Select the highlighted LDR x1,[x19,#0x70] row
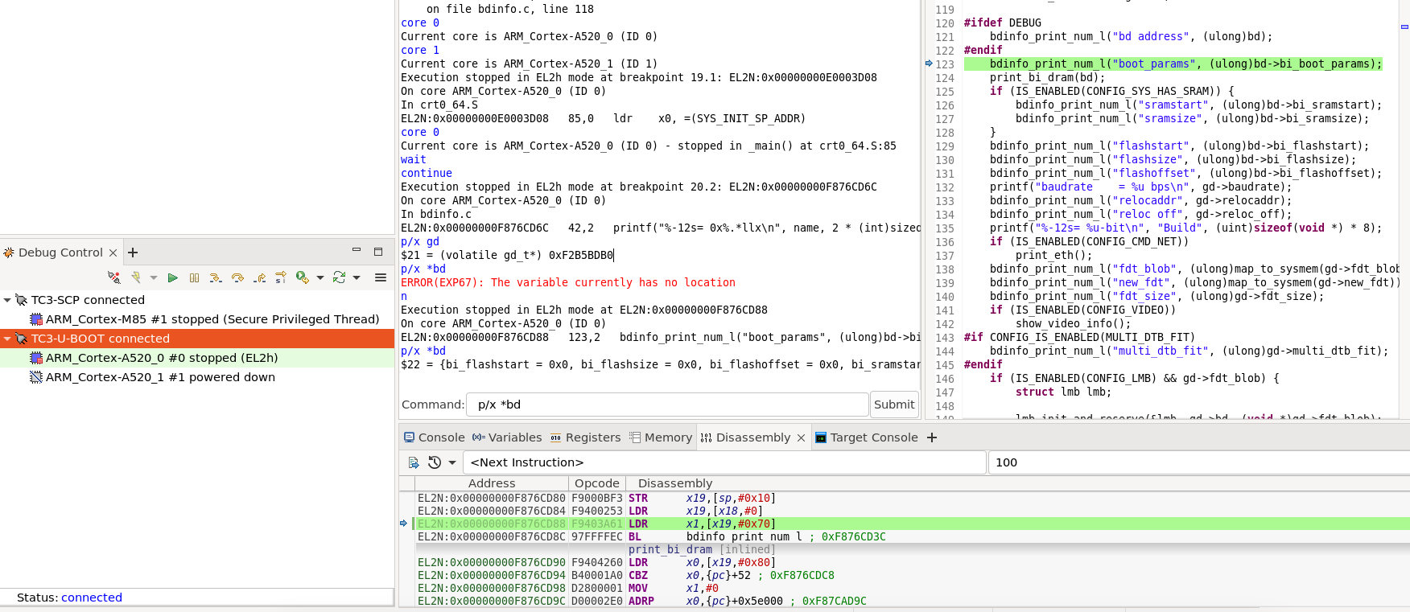This screenshot has height=612, width=1410. click(x=913, y=524)
